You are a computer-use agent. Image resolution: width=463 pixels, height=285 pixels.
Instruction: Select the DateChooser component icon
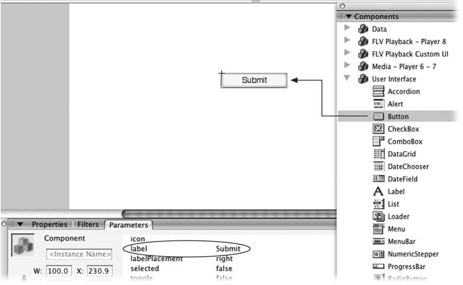click(x=379, y=166)
